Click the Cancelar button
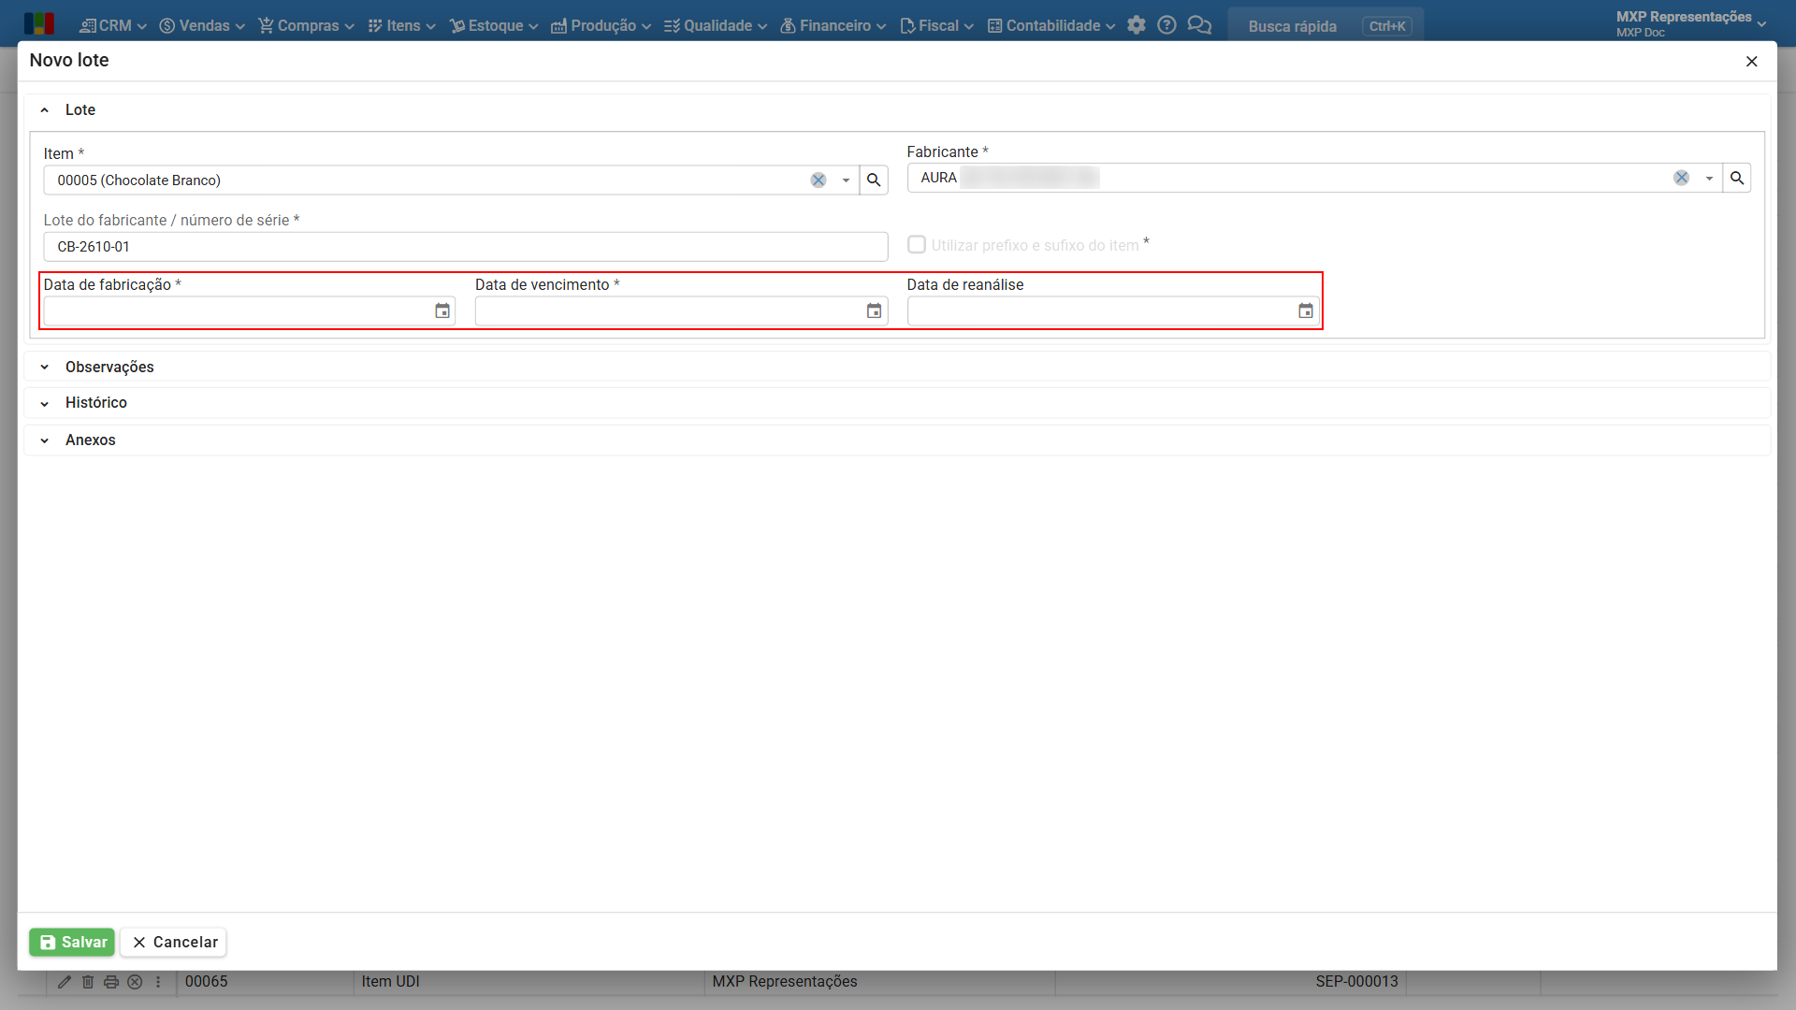 (174, 942)
